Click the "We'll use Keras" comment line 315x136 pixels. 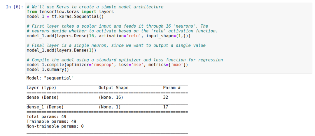pos(95,7)
